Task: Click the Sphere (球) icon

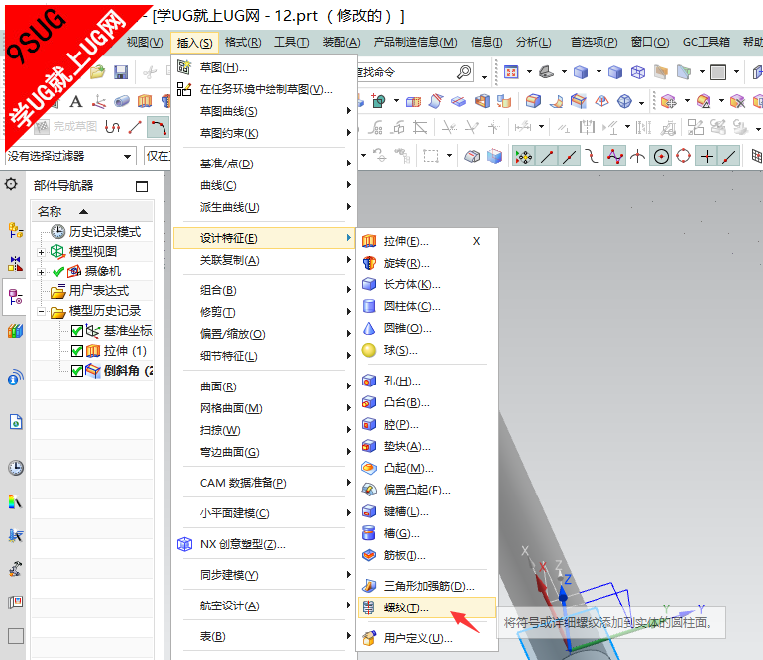Action: click(x=369, y=350)
